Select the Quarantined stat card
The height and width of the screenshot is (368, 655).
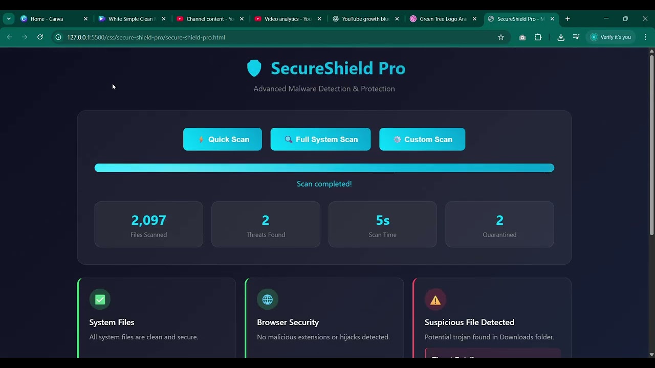pos(499,224)
